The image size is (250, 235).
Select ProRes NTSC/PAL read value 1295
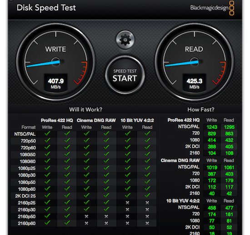pyautogui.click(x=229, y=127)
